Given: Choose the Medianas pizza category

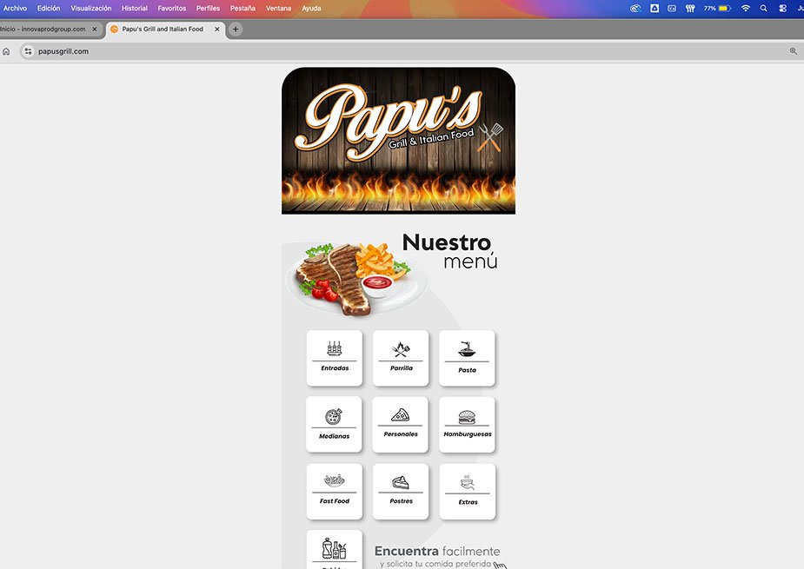Looking at the screenshot, I should pyautogui.click(x=335, y=424).
